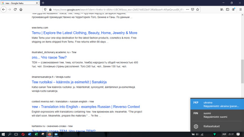Screen dimensions: 244x137
Task: Open the clock showing 21.17
Action: 231,134
